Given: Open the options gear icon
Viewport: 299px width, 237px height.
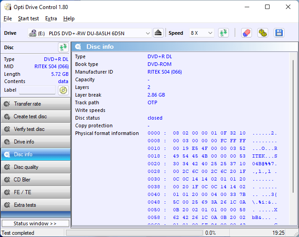Looking at the screenshot, I should click(263, 33).
